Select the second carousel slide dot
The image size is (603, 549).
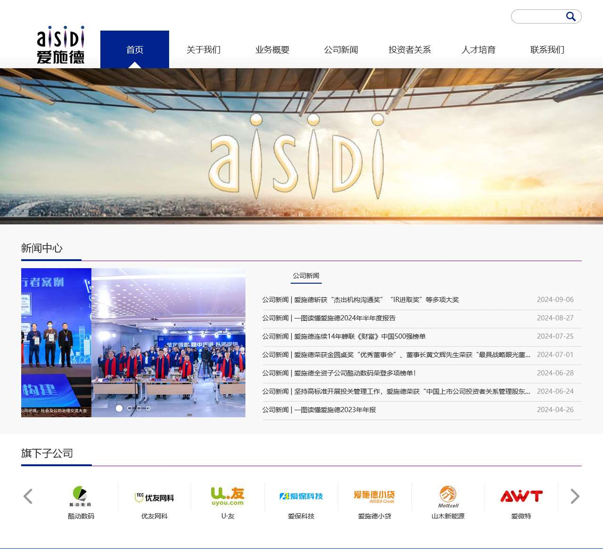coord(130,408)
